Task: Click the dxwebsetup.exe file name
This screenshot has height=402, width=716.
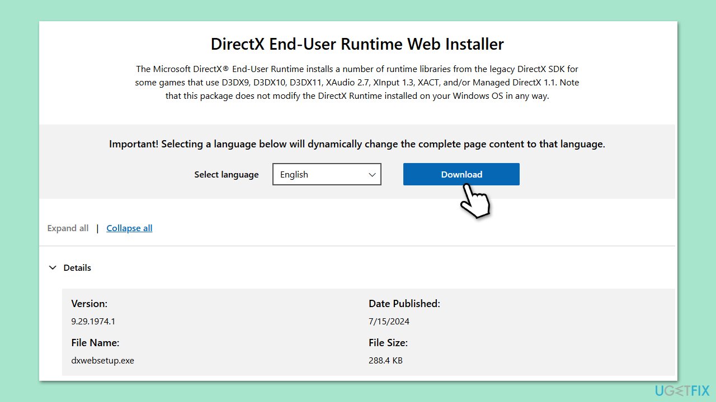Action: 102,360
